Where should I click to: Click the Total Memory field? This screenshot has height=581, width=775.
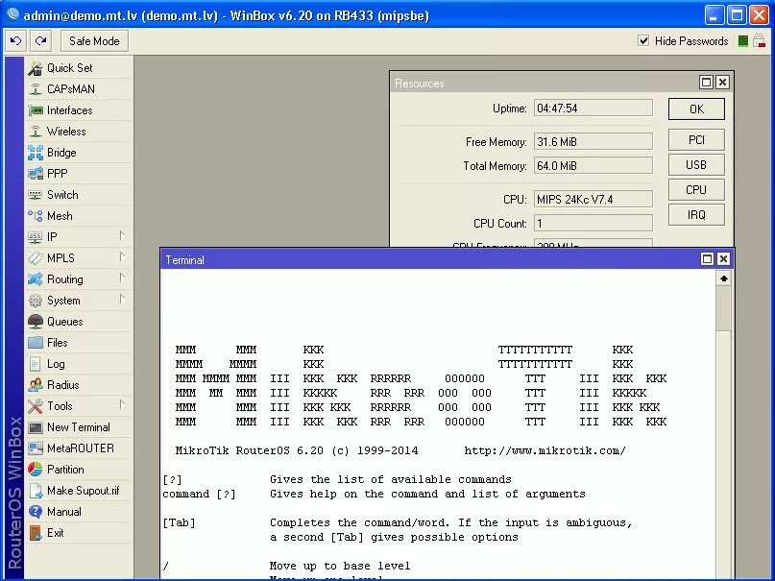coord(593,165)
